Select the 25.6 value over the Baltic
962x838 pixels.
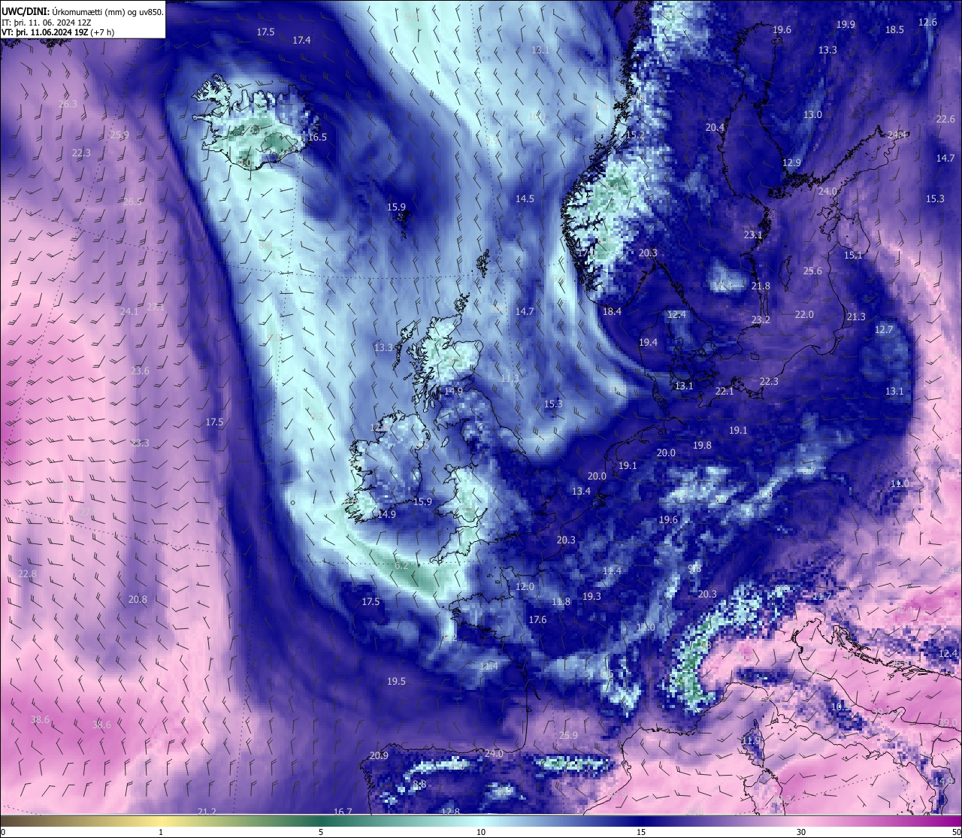812,271
